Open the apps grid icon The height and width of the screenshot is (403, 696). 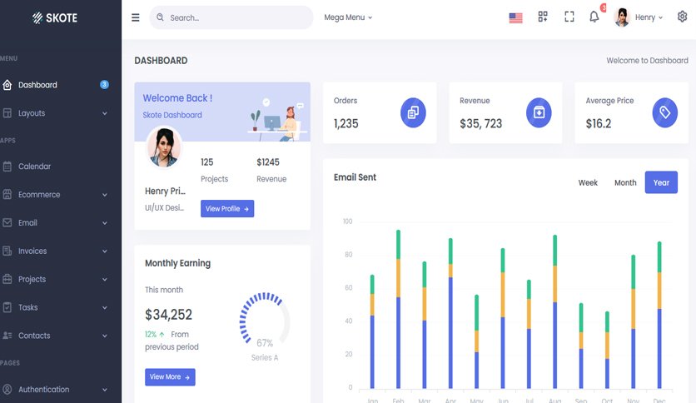[543, 17]
